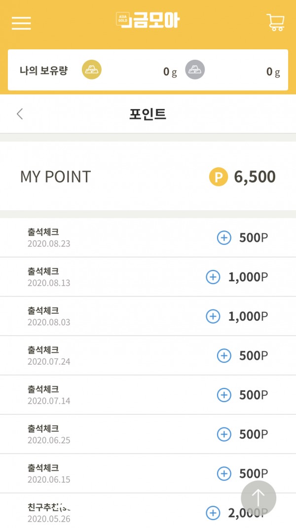This screenshot has height=528, width=296.
Task: Tap the 나의 보유량 label
Action: coord(43,70)
